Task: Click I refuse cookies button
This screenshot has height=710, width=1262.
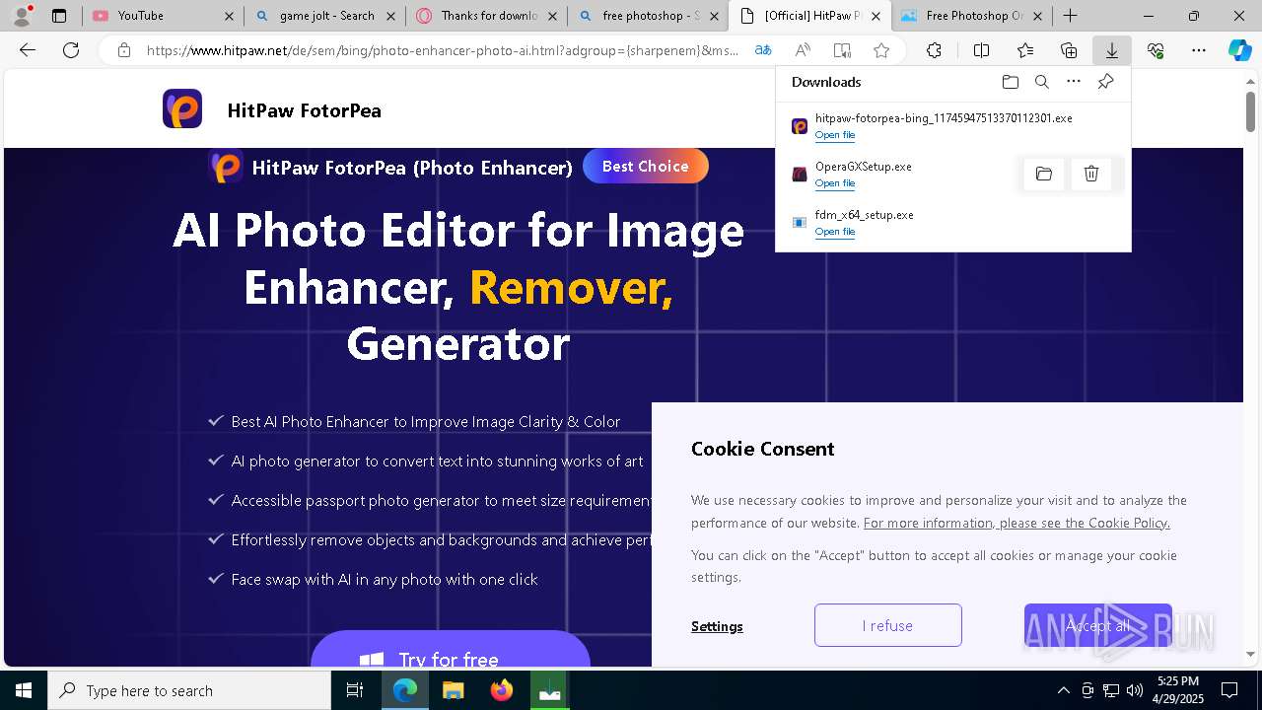Action: pos(887,625)
